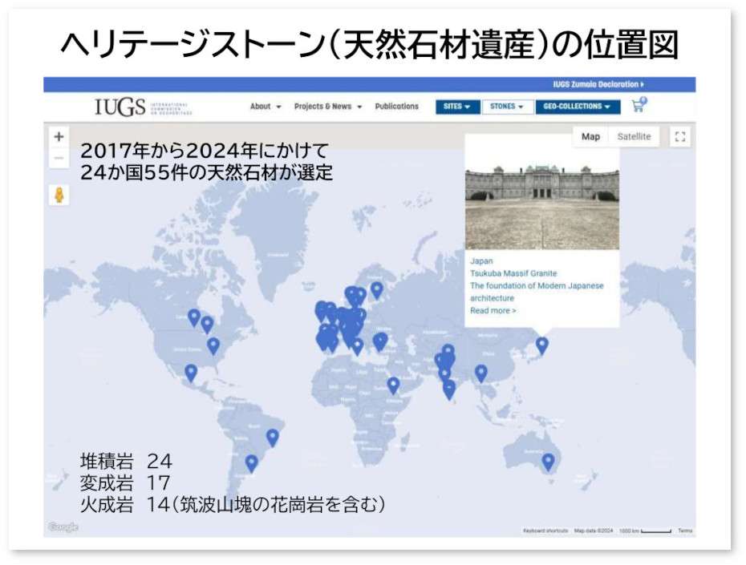The image size is (746, 565).
Task: Expand the STONES dropdown
Action: (x=506, y=107)
